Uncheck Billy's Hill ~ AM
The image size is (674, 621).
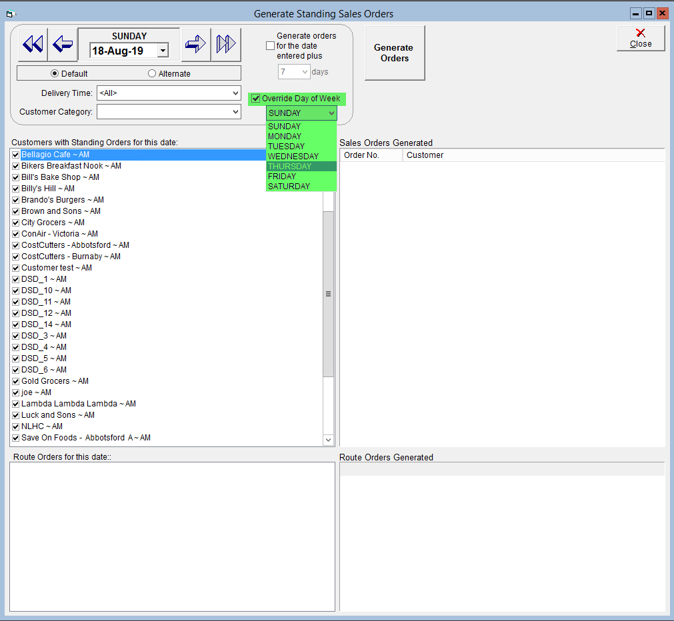[16, 189]
